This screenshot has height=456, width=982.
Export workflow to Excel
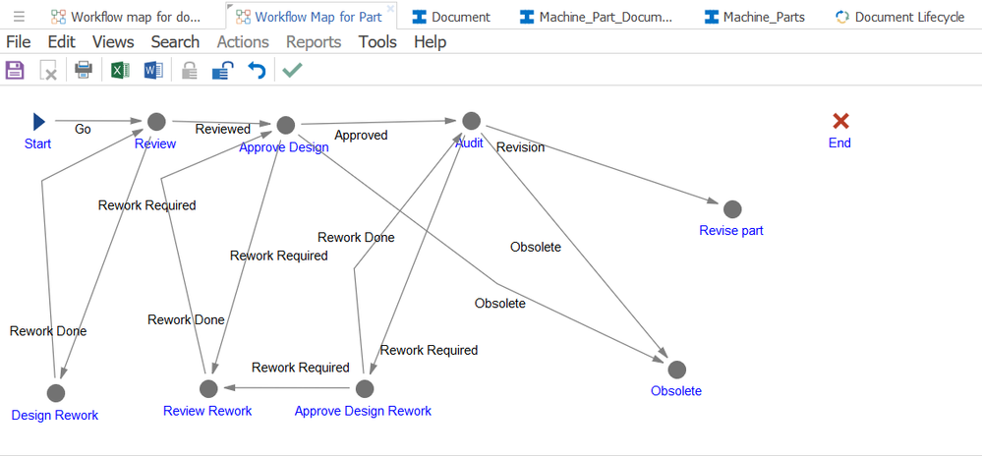click(x=120, y=70)
